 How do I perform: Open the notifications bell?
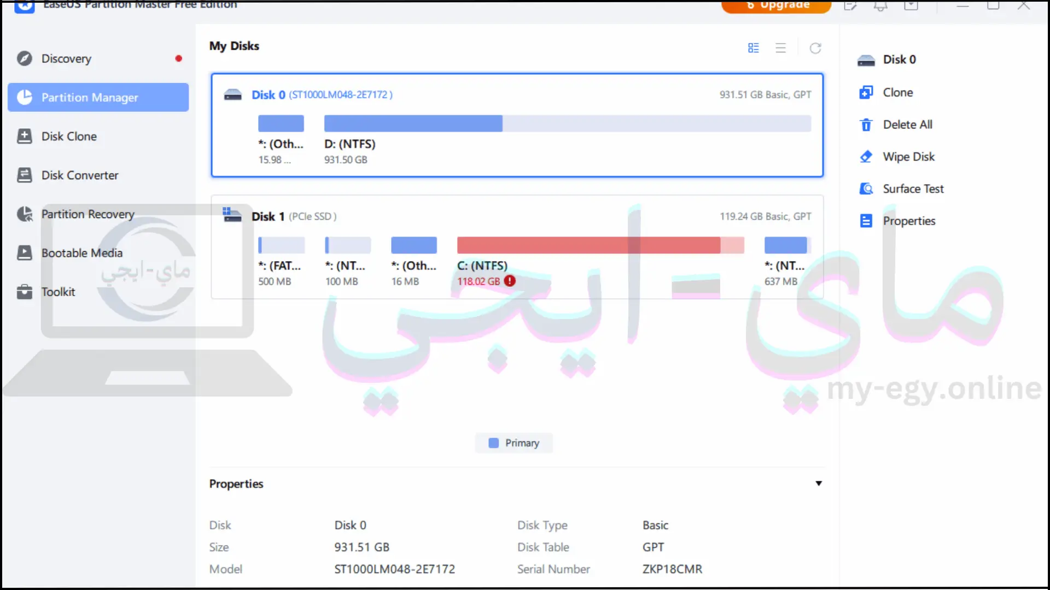coord(880,6)
